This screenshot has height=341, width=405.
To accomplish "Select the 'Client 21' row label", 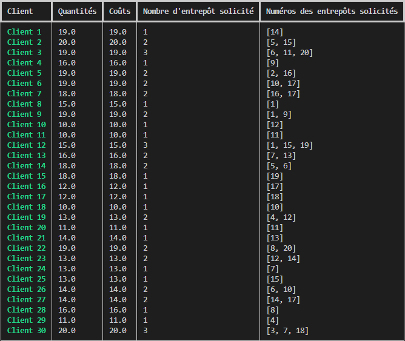I will pos(26,238).
